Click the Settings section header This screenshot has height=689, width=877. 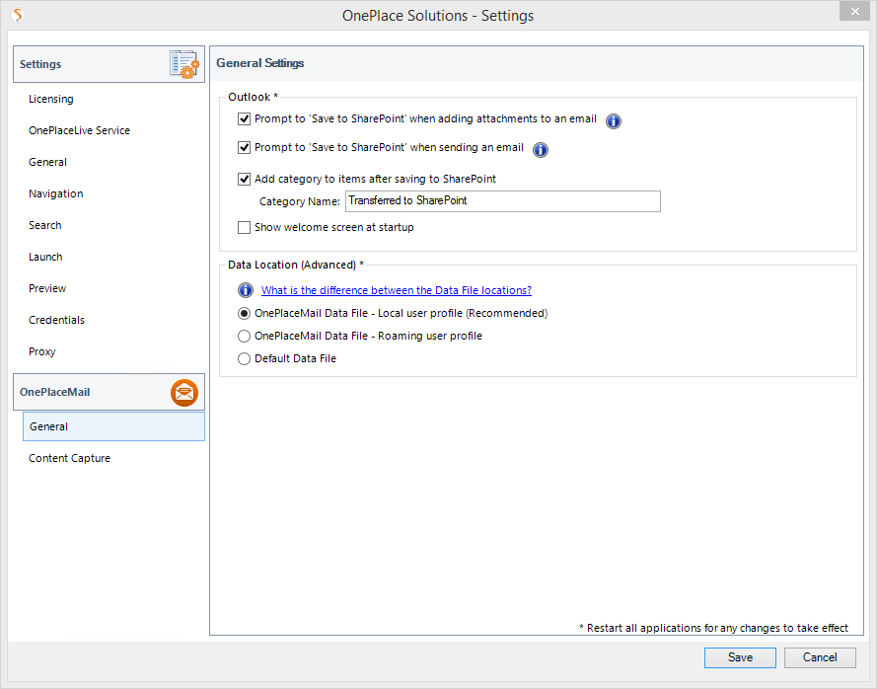point(110,64)
